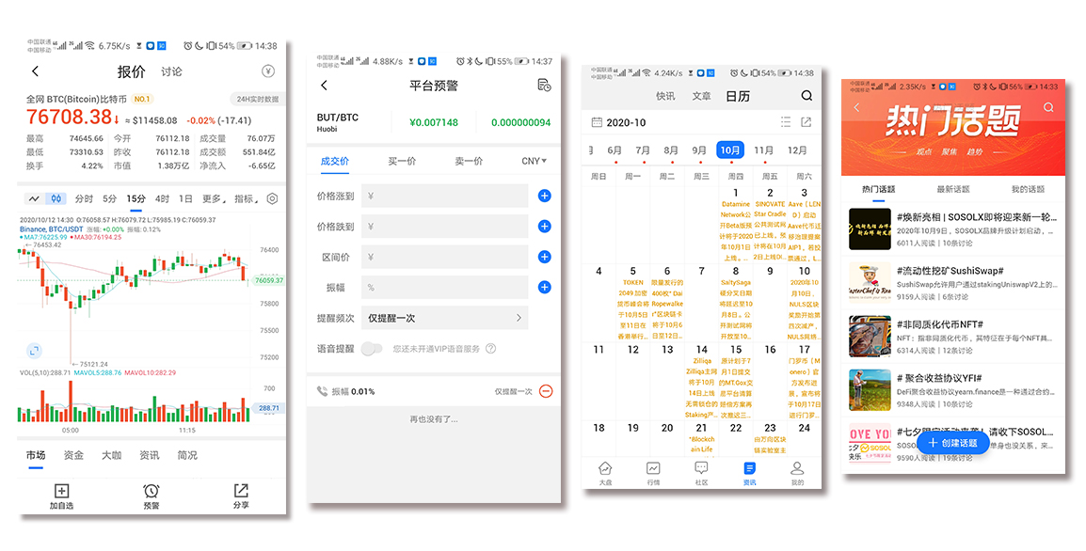Add 价格跌到 alert with plus button

(x=544, y=227)
